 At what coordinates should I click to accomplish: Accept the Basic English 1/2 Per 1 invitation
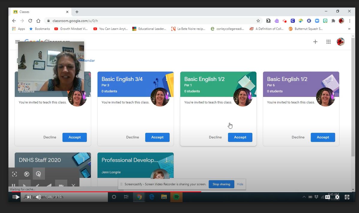240,137
